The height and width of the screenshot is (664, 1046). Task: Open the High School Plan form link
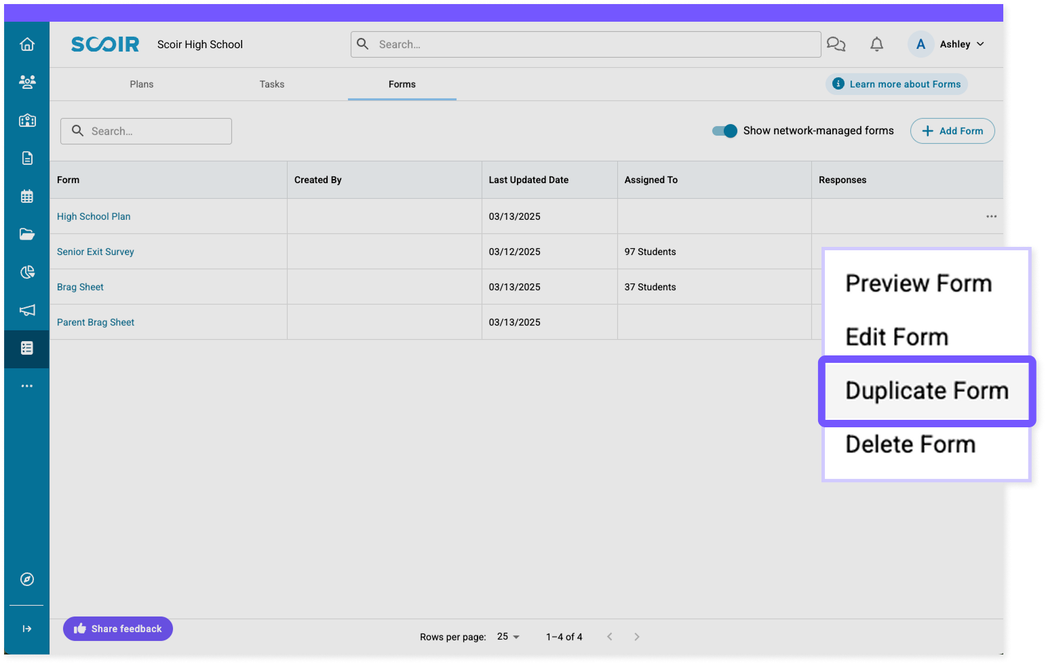point(94,216)
